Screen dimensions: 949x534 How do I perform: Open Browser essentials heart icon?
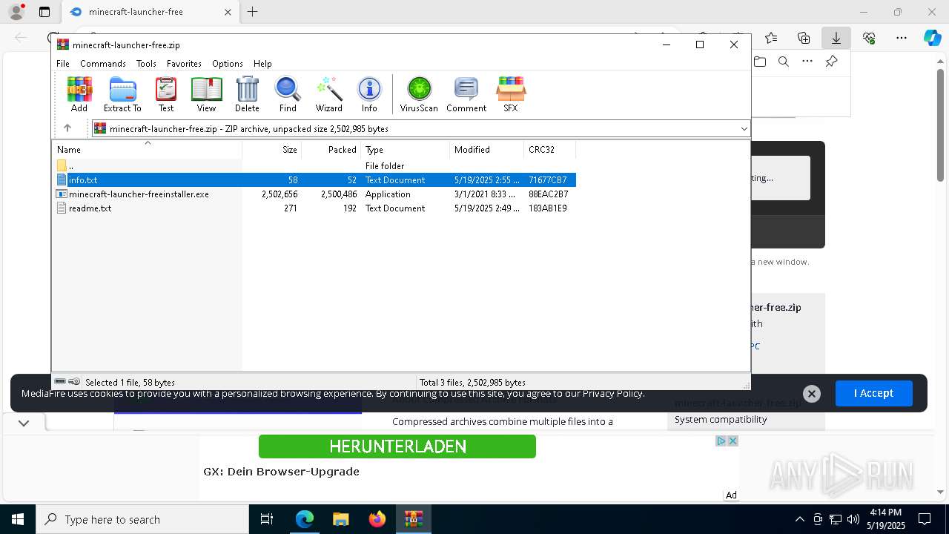[869, 38]
